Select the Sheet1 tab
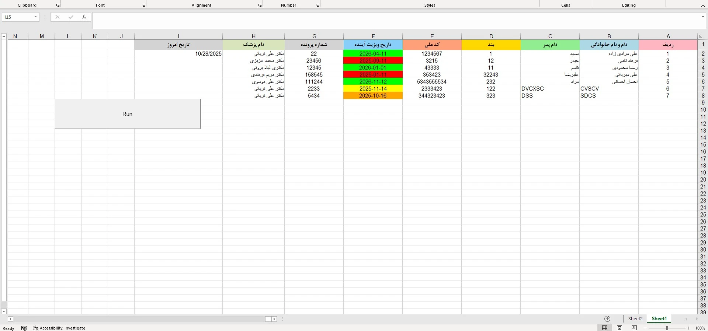 click(x=659, y=319)
